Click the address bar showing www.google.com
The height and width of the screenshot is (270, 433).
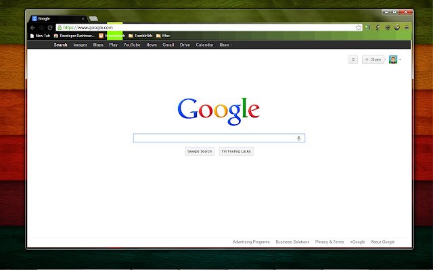tap(208, 27)
